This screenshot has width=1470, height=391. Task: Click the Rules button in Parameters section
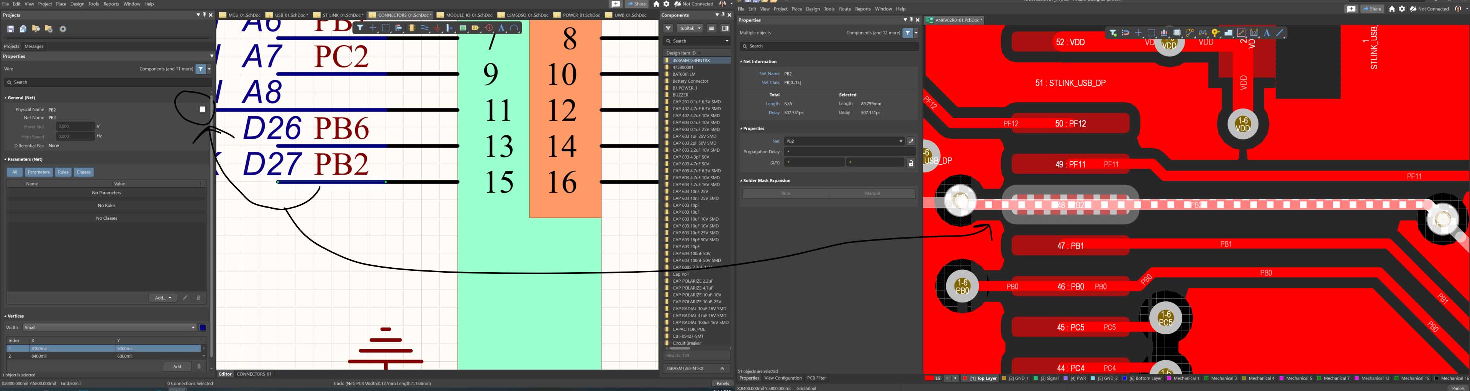[63, 172]
